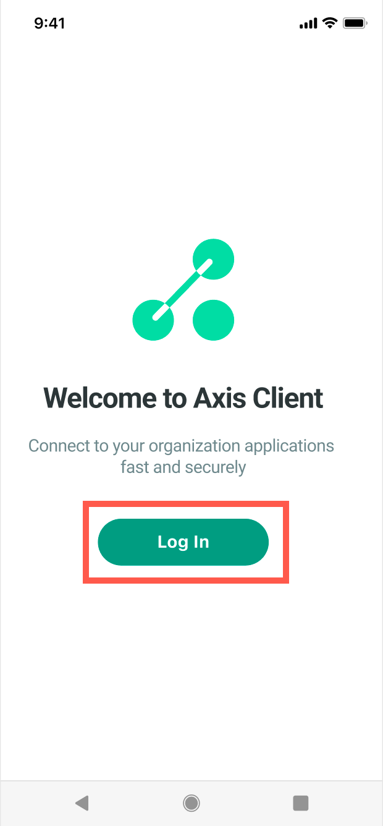Select the 'fast and securely' subtitle line
Viewport: 383px width, 826px height.
183,467
